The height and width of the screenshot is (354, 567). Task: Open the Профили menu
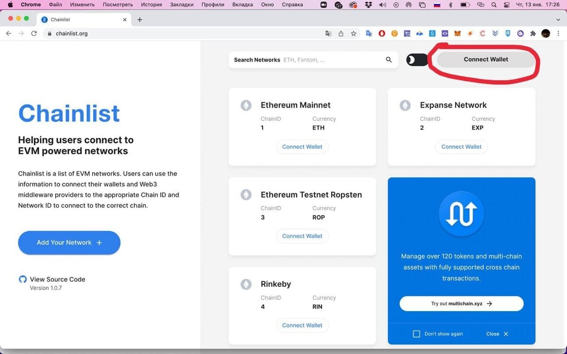[213, 5]
